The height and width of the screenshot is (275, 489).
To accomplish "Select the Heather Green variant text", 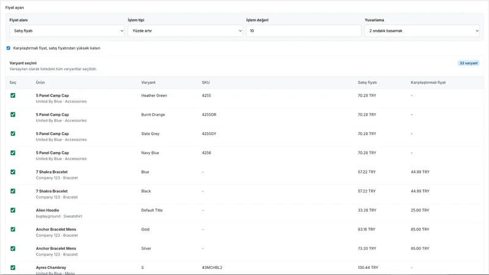I will (154, 95).
